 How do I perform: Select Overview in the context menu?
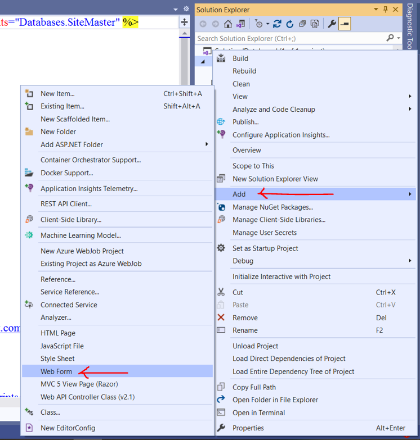[x=315, y=150]
